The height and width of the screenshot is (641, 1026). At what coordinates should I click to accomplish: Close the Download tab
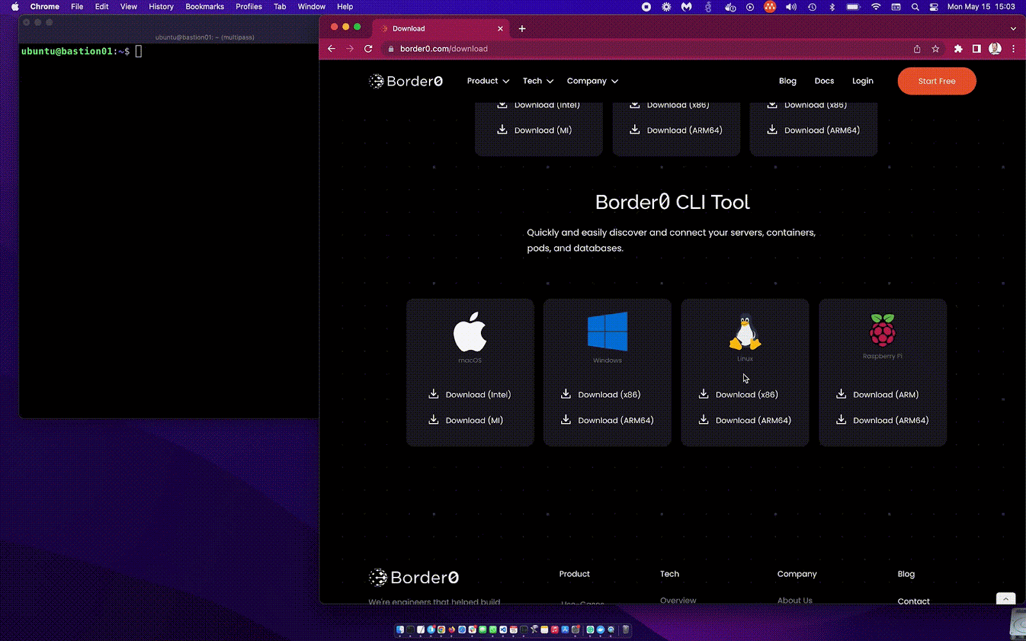coord(500,28)
